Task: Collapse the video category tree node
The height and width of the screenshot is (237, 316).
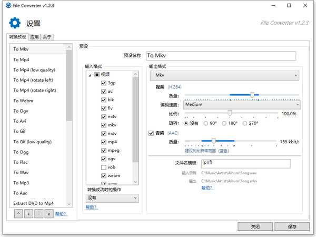Action: click(90, 75)
